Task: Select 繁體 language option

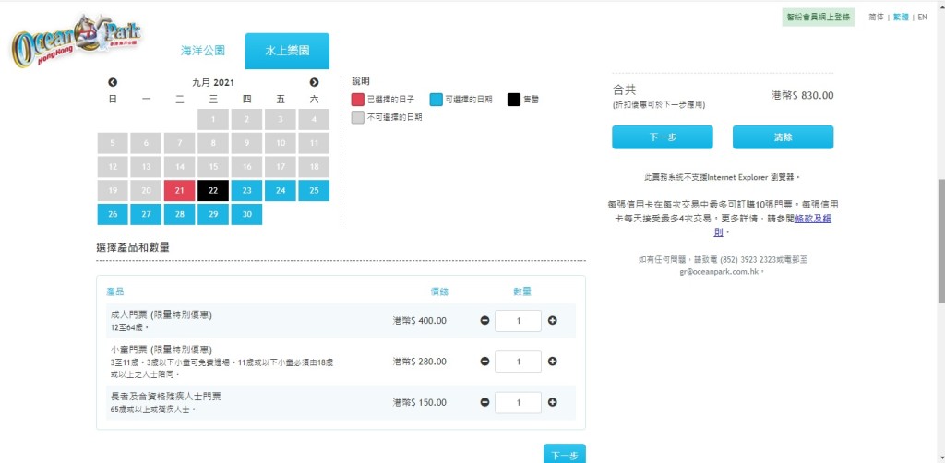Action: [x=901, y=18]
